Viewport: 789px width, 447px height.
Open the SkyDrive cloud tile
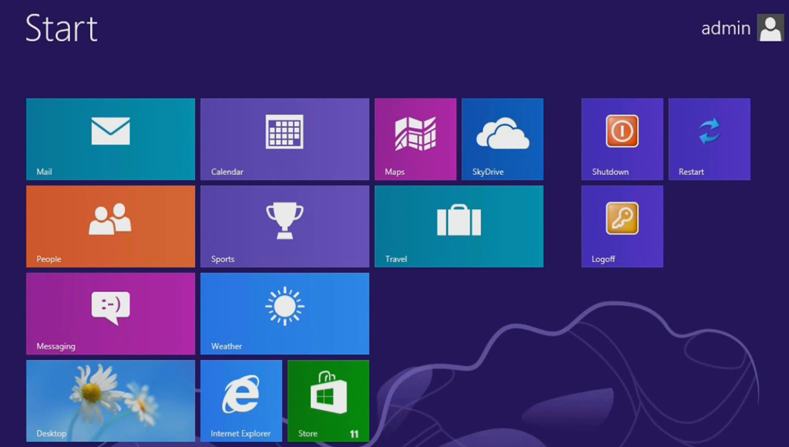point(502,139)
